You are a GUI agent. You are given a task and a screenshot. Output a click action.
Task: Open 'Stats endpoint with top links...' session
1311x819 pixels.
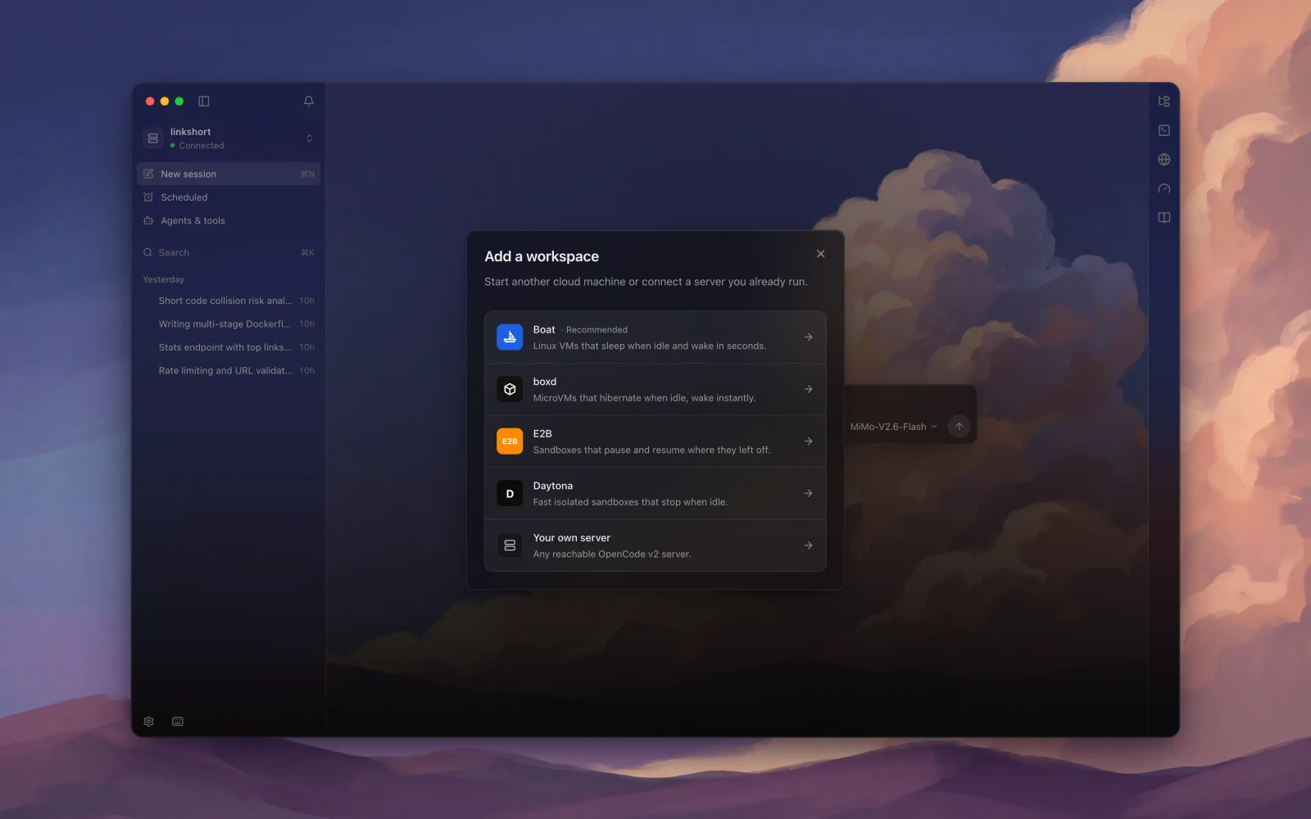click(229, 347)
